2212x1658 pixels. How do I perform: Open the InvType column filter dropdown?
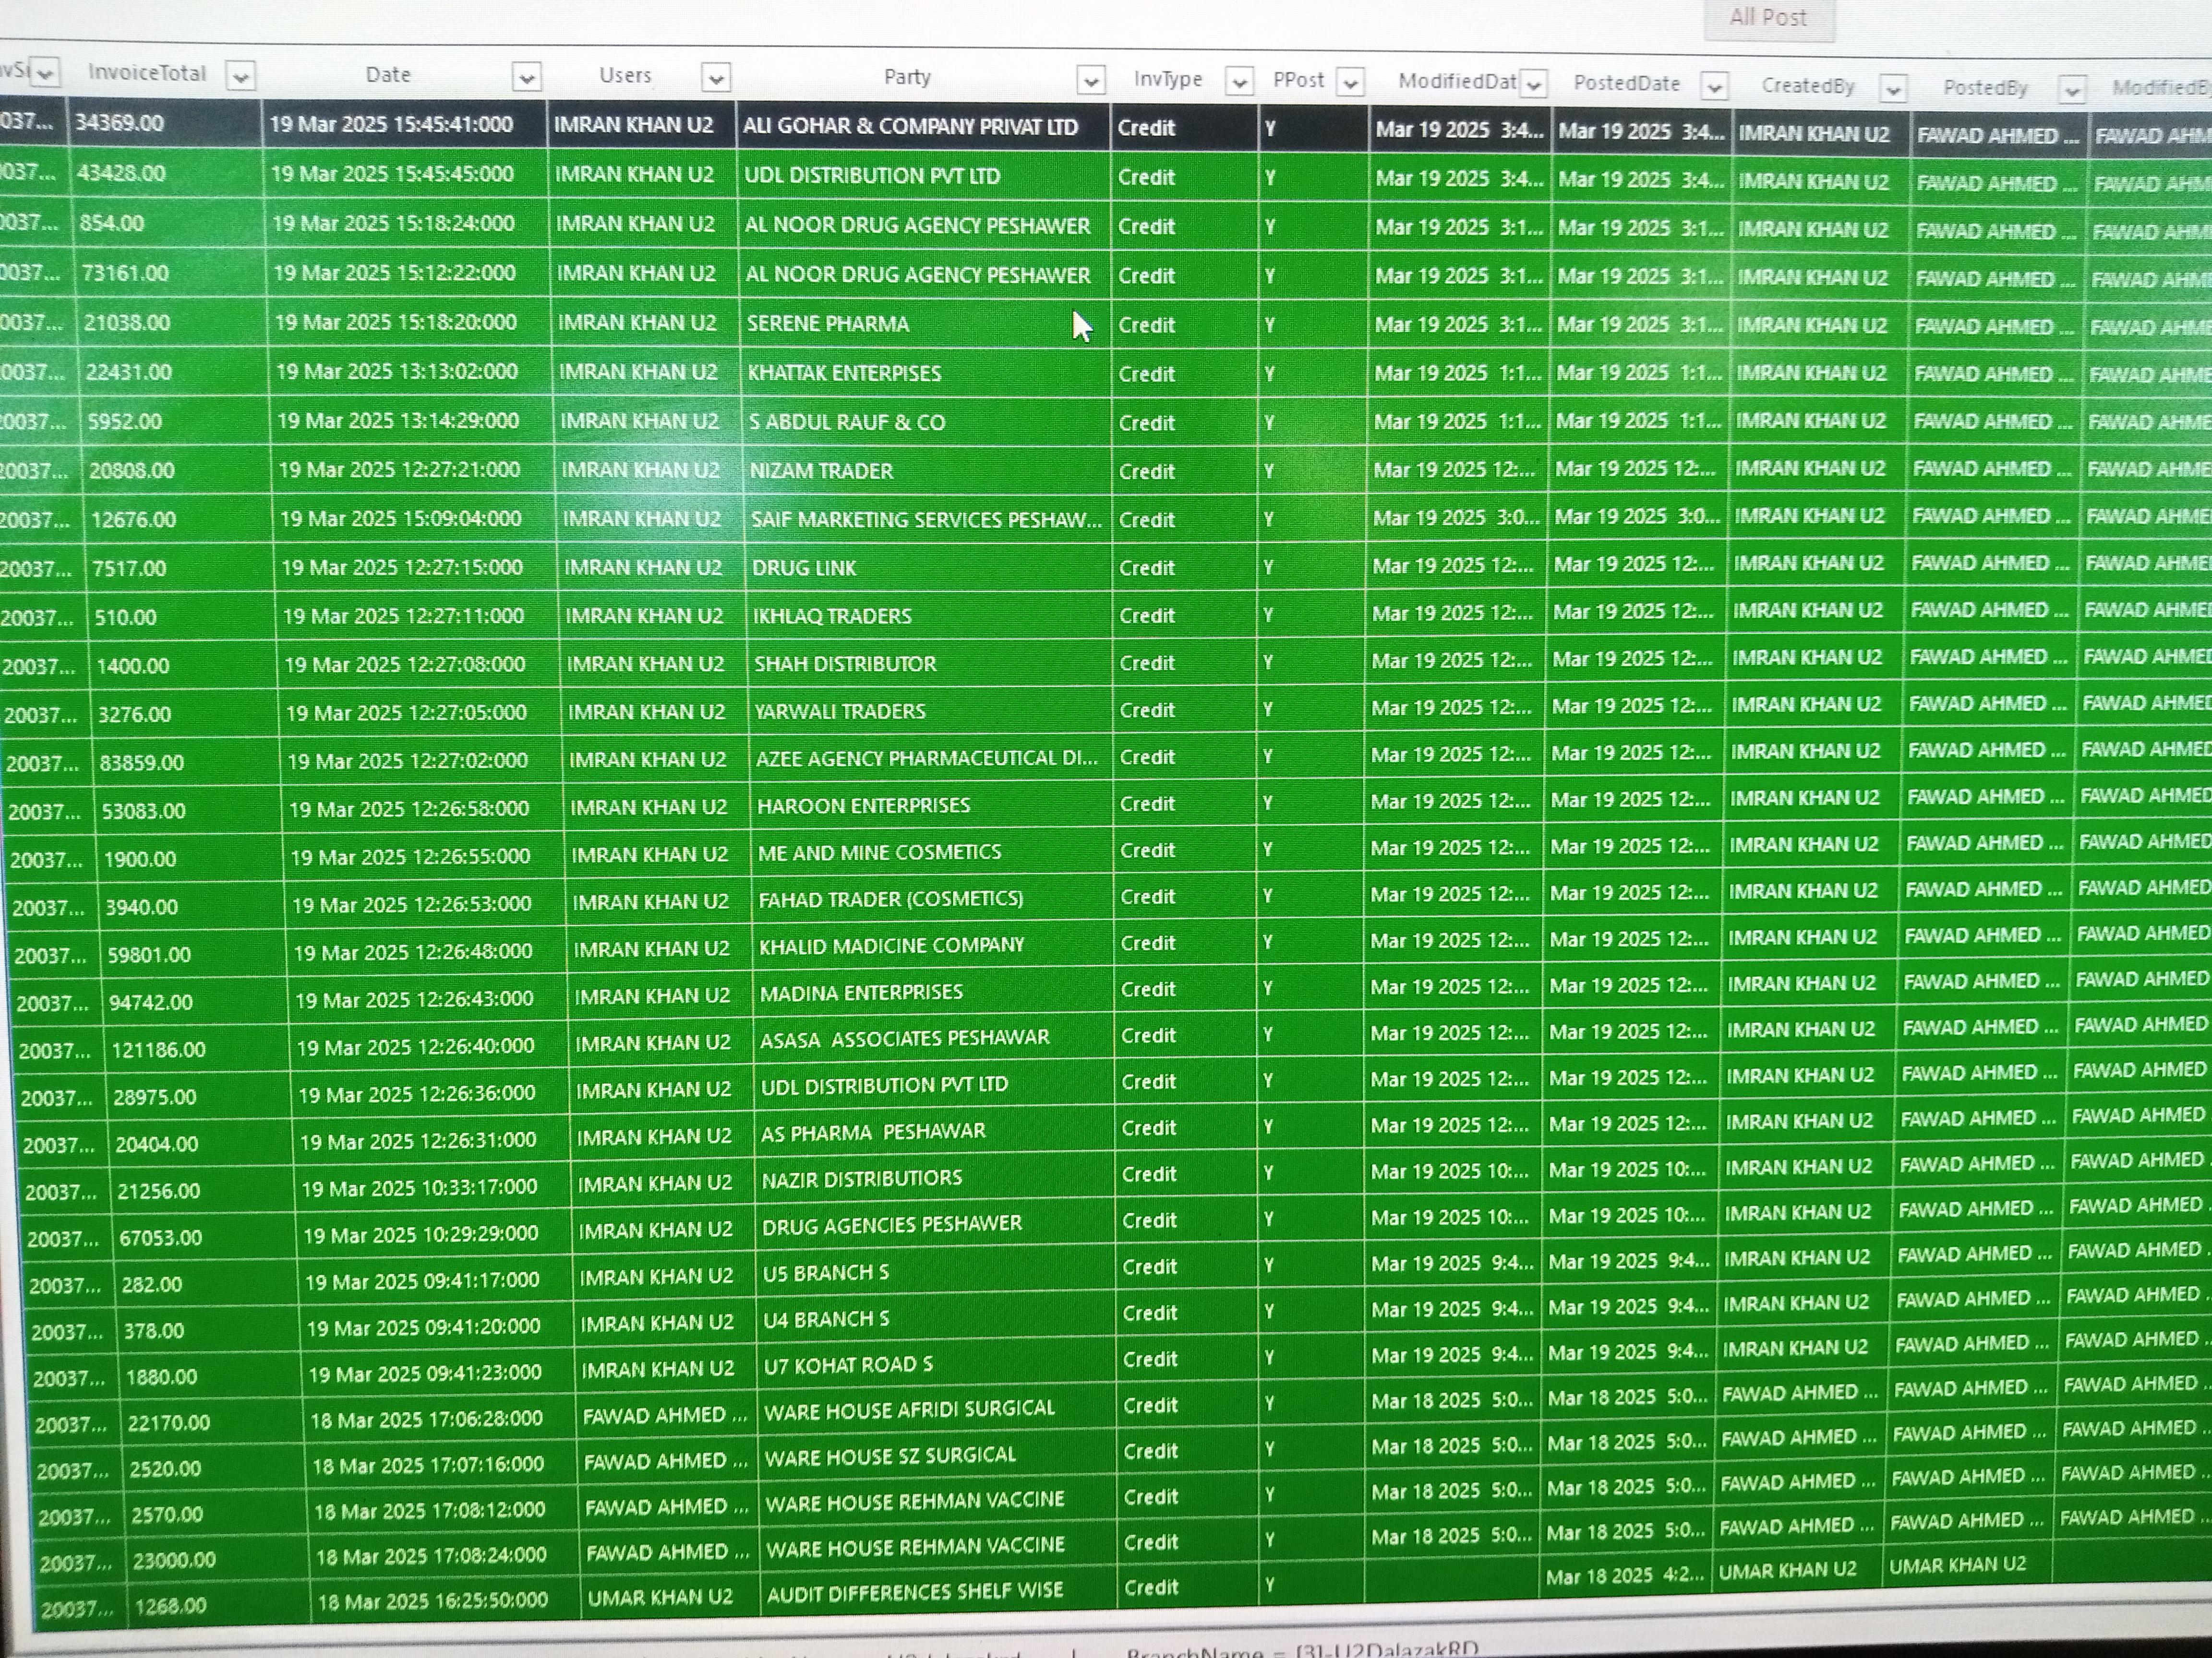pos(1239,82)
